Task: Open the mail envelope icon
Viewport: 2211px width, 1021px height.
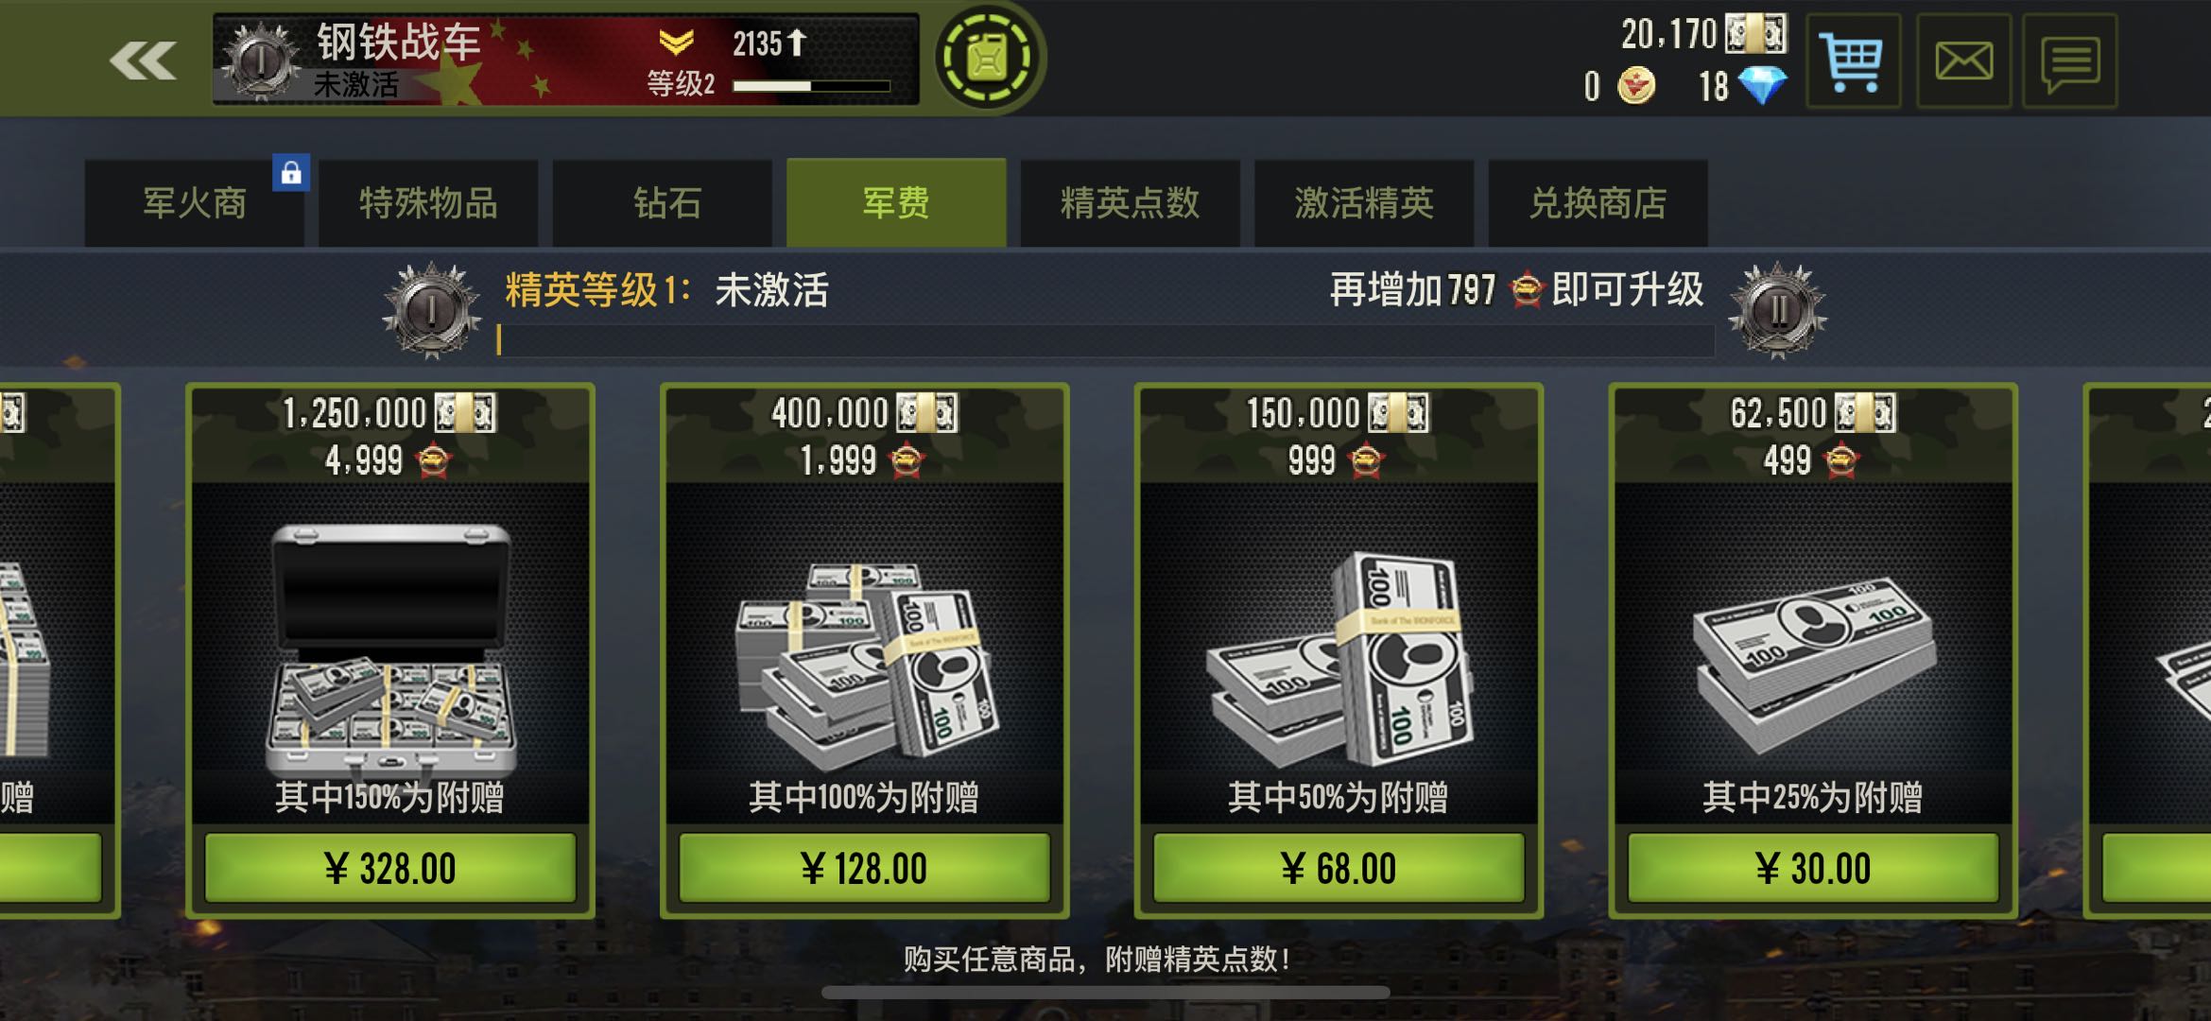Action: [x=1963, y=61]
